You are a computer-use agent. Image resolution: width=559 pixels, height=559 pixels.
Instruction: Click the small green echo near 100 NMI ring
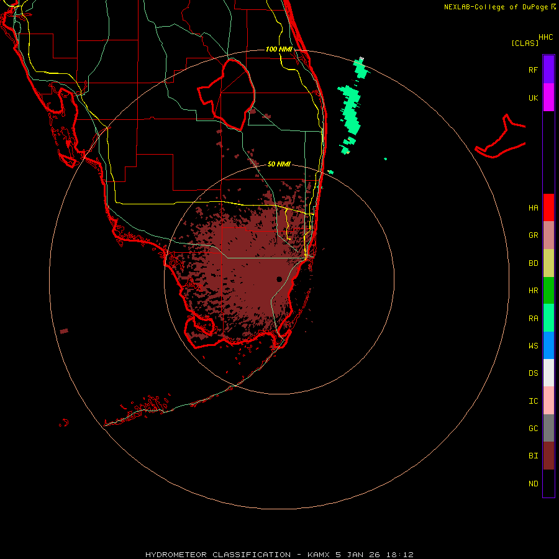point(361,68)
